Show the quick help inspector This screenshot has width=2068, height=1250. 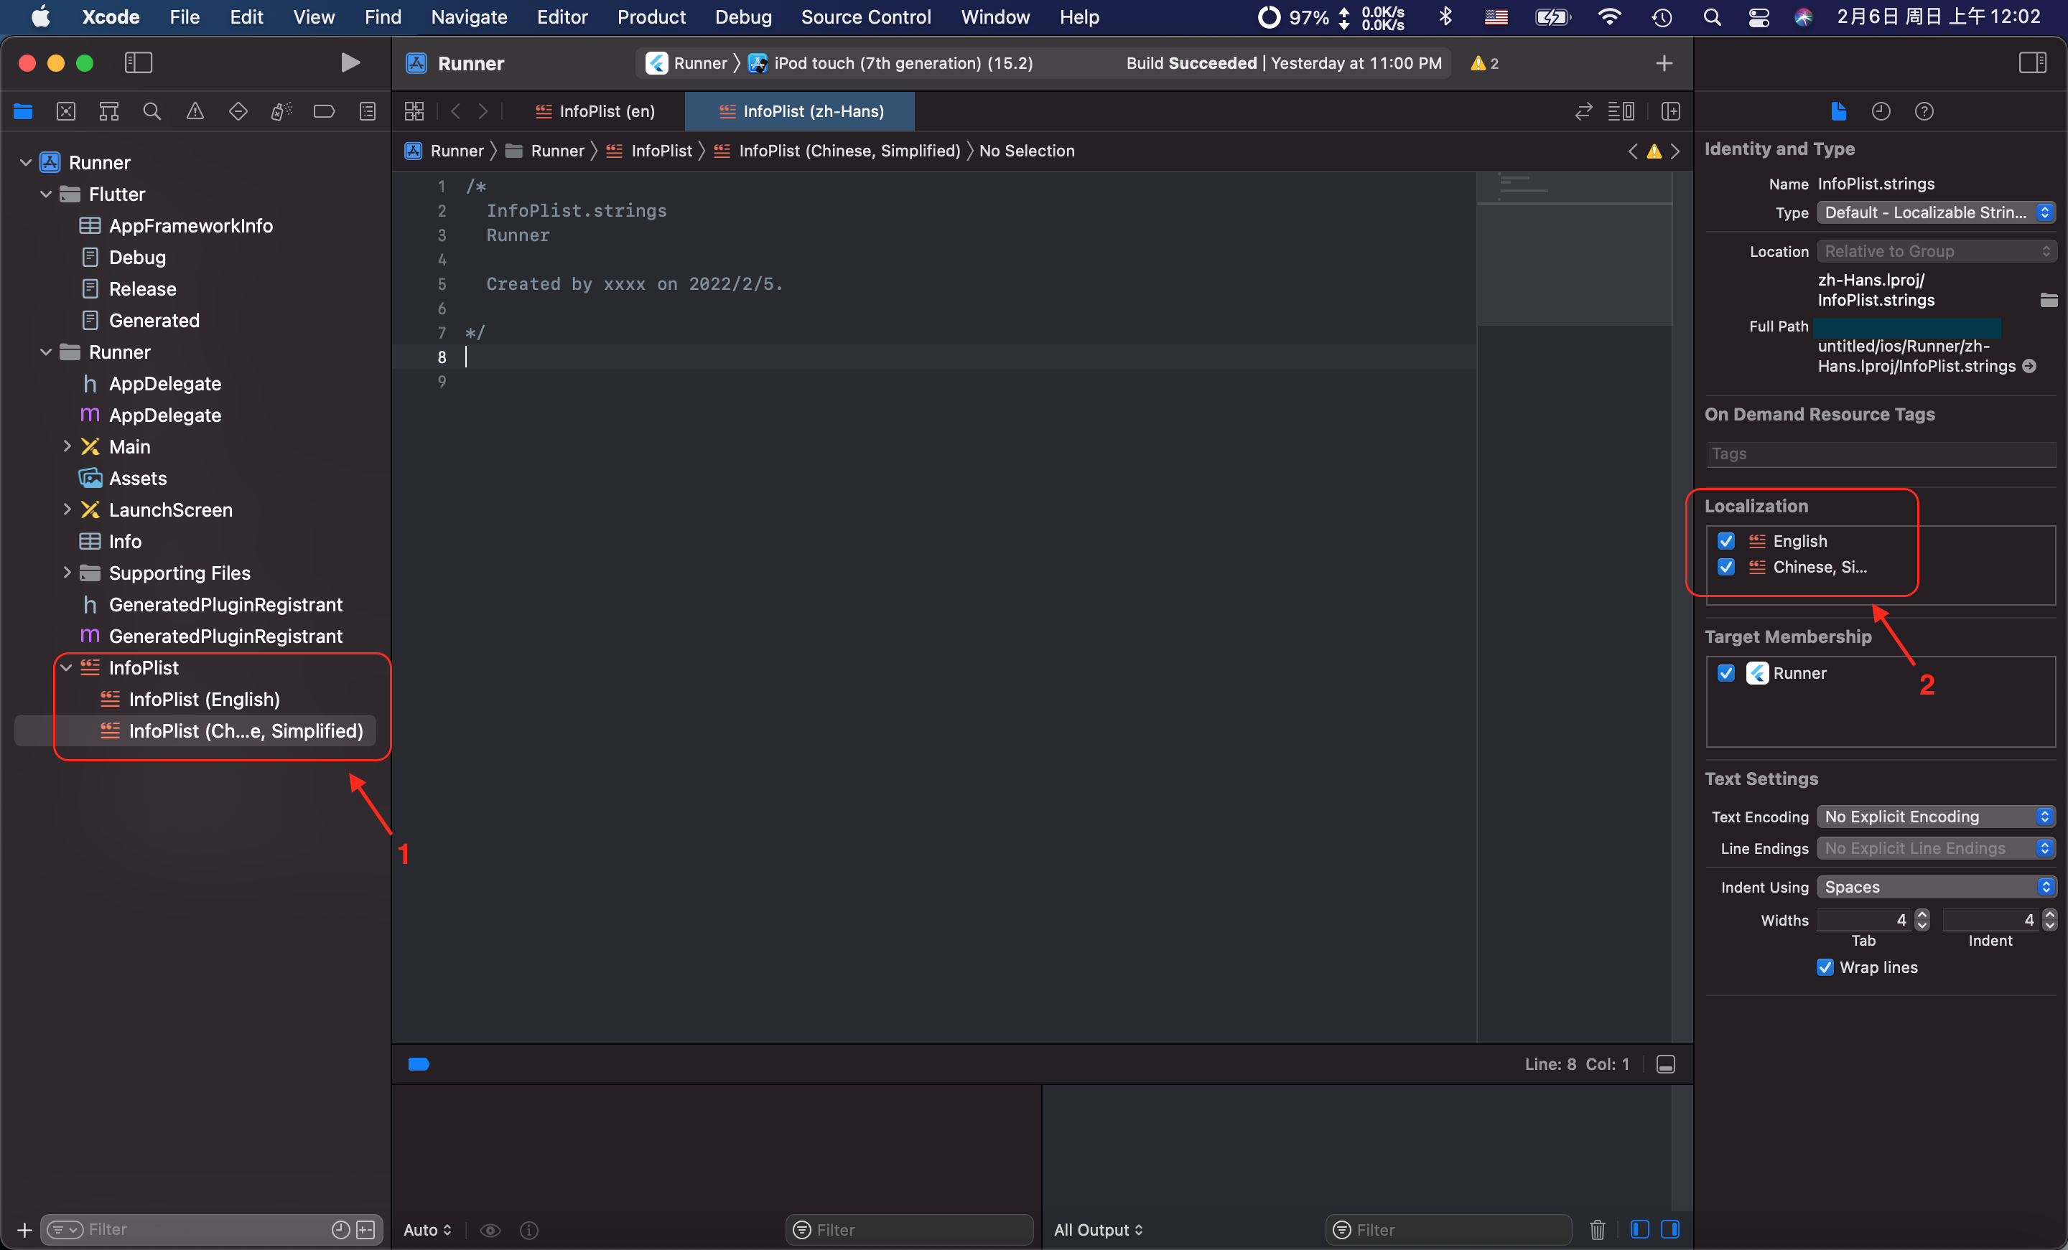pyautogui.click(x=1924, y=111)
